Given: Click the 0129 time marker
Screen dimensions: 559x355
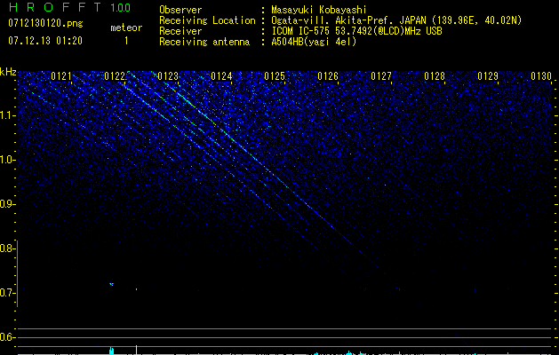Looking at the screenshot, I should point(487,75).
